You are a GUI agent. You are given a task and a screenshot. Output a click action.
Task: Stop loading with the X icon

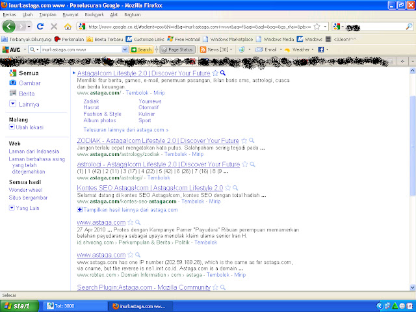(x=54, y=26)
